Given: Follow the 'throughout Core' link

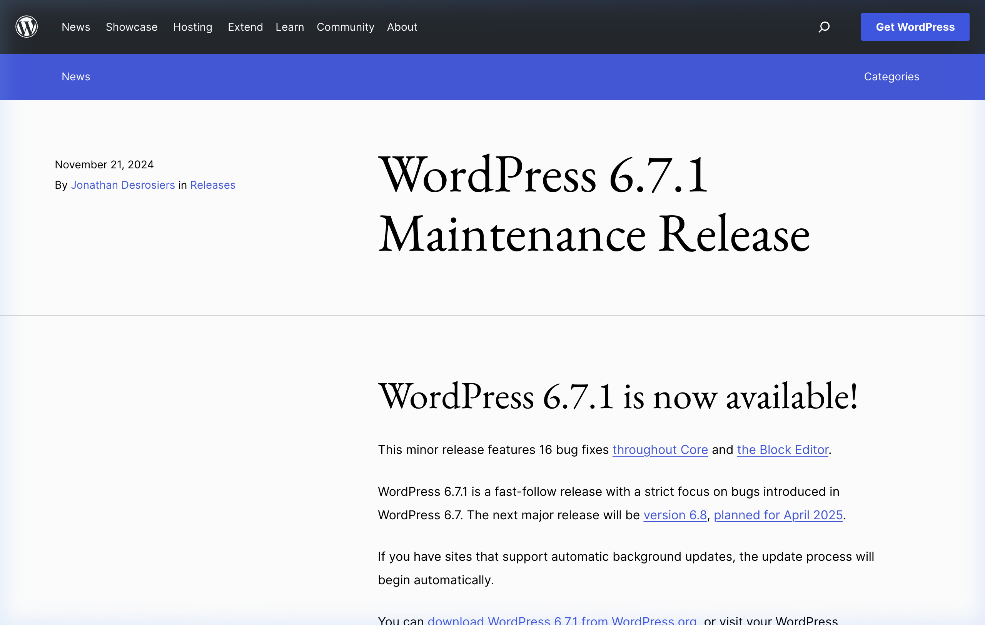Looking at the screenshot, I should click(660, 450).
